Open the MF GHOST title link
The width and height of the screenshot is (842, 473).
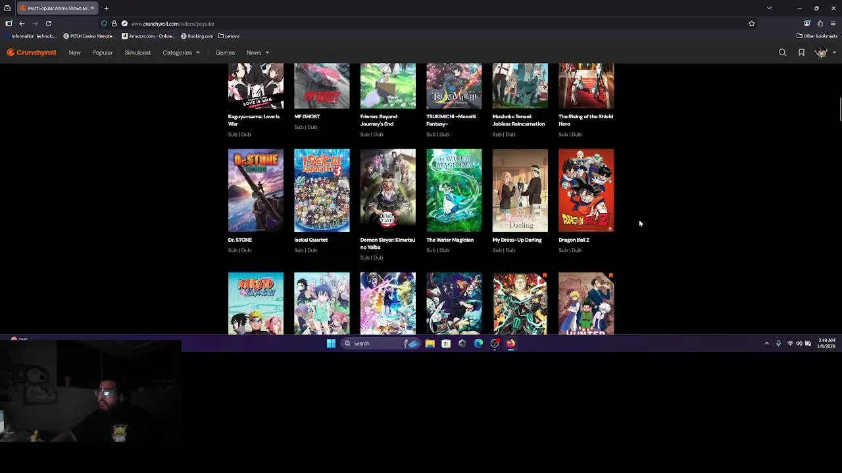coord(307,116)
